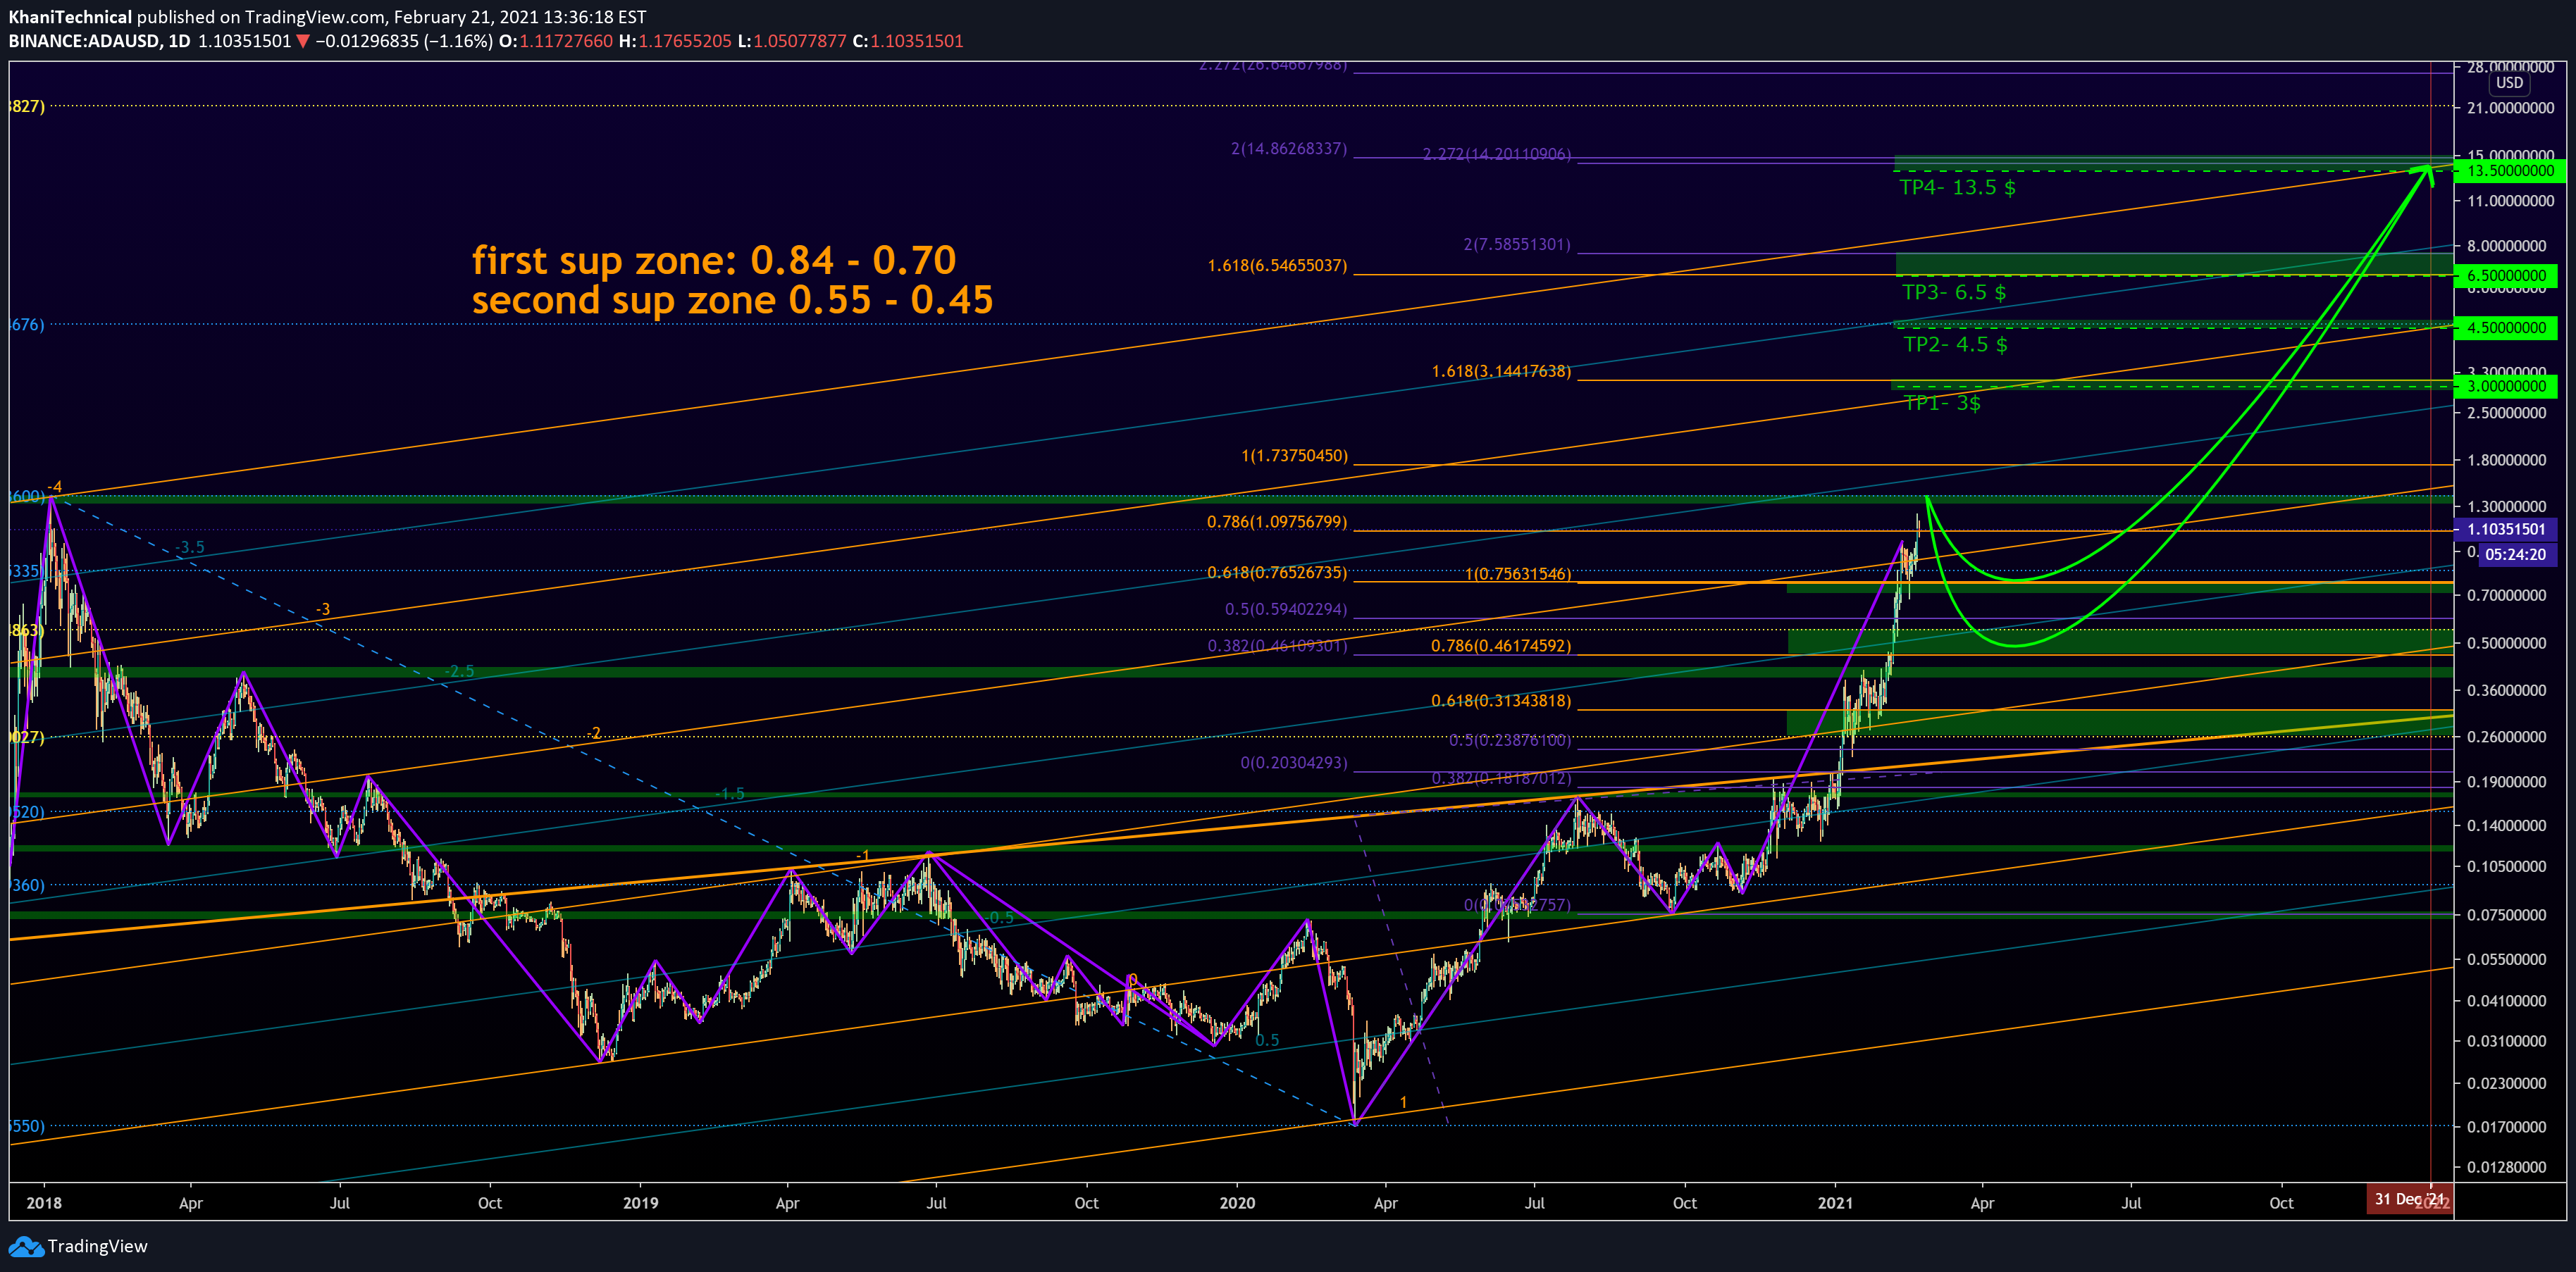Select the TP4- 13.5 $ text annotation
Viewport: 2576px width, 1272px height.
coord(1957,188)
